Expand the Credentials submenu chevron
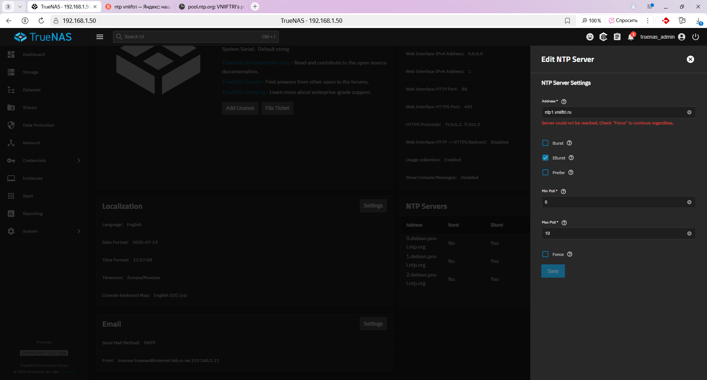707x380 pixels. click(x=79, y=161)
